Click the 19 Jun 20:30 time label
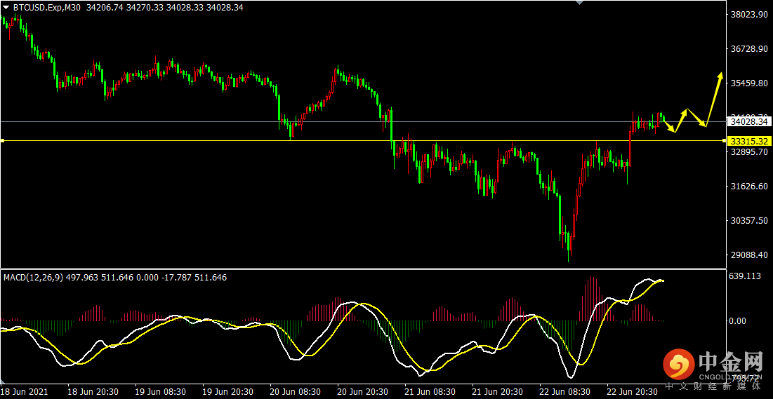This screenshot has height=399, width=773. (227, 391)
